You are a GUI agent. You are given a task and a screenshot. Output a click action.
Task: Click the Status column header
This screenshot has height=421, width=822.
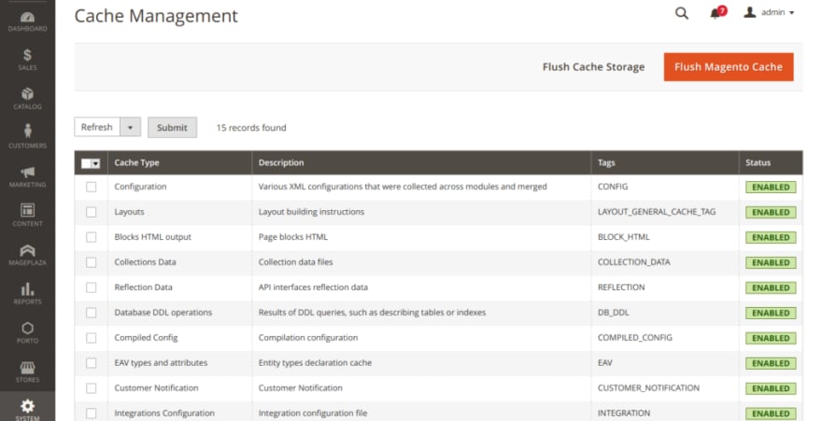pos(771,162)
